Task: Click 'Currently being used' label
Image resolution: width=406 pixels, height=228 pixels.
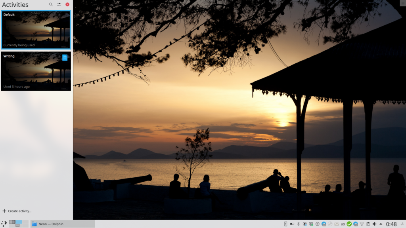Action: pos(19,45)
